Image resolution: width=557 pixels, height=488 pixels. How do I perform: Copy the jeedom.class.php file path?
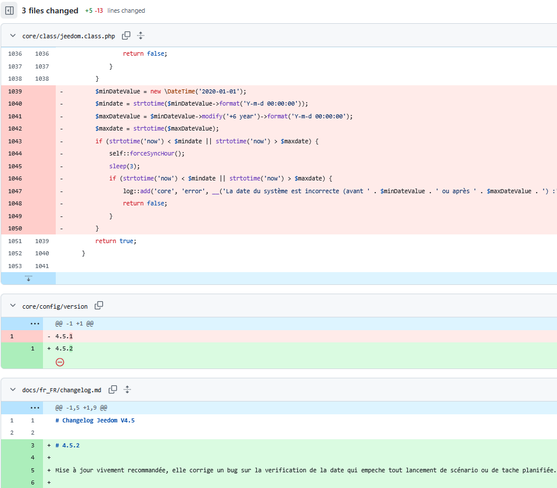pos(126,36)
